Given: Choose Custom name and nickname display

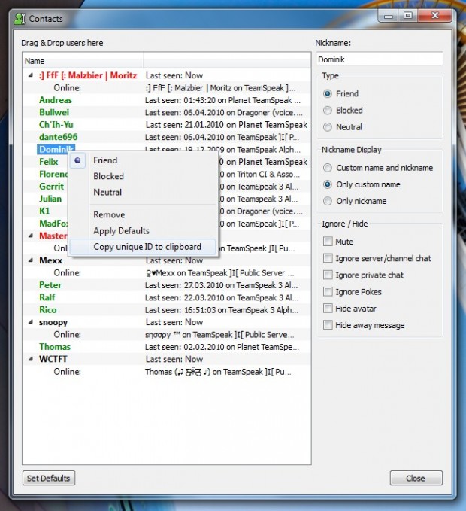Looking at the screenshot, I should (328, 168).
